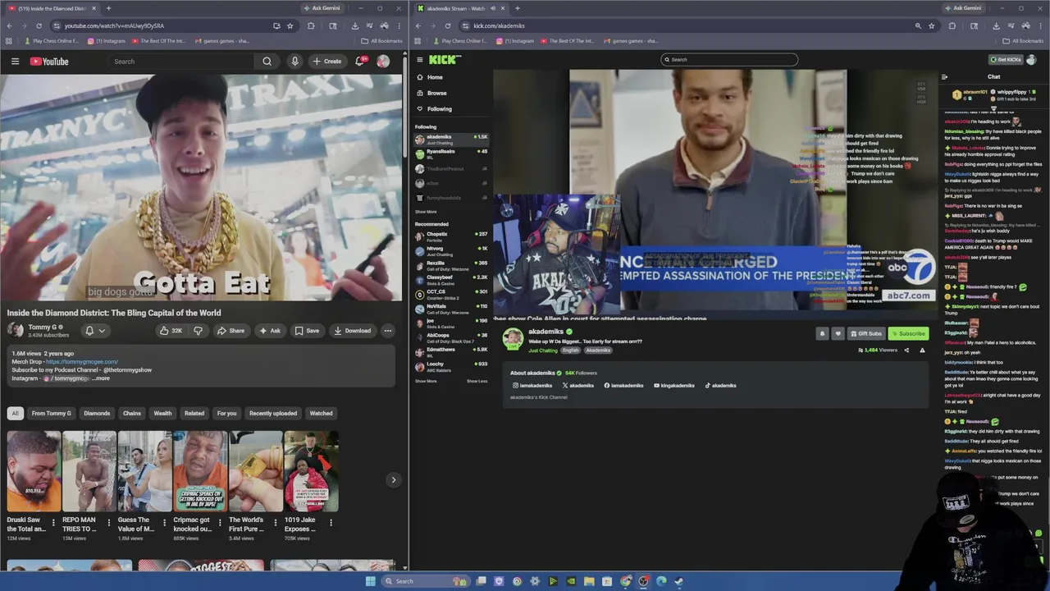
Task: Open options for 1019 Jake Exposes short
Action: [x=331, y=522]
